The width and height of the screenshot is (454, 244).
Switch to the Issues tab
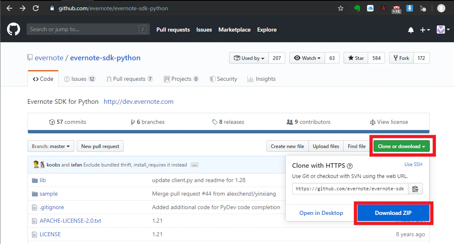(x=80, y=79)
